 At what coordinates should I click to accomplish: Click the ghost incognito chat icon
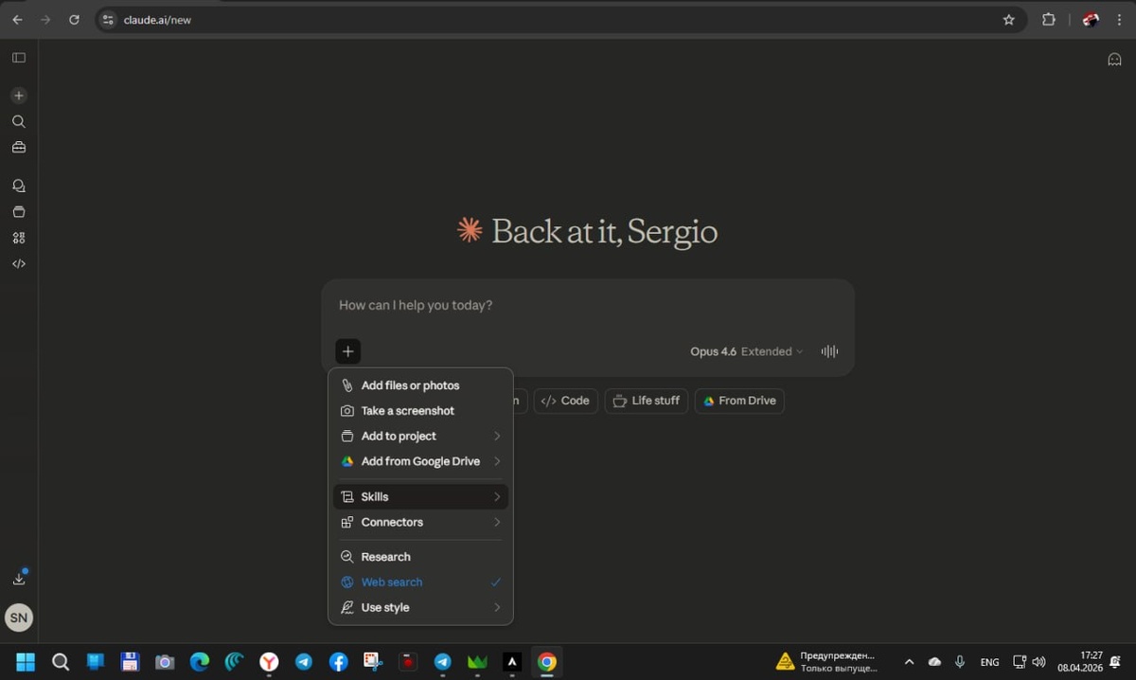tap(1114, 59)
